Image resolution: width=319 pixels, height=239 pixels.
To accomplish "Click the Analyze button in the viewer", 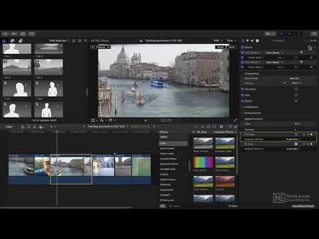I will click(100, 47).
